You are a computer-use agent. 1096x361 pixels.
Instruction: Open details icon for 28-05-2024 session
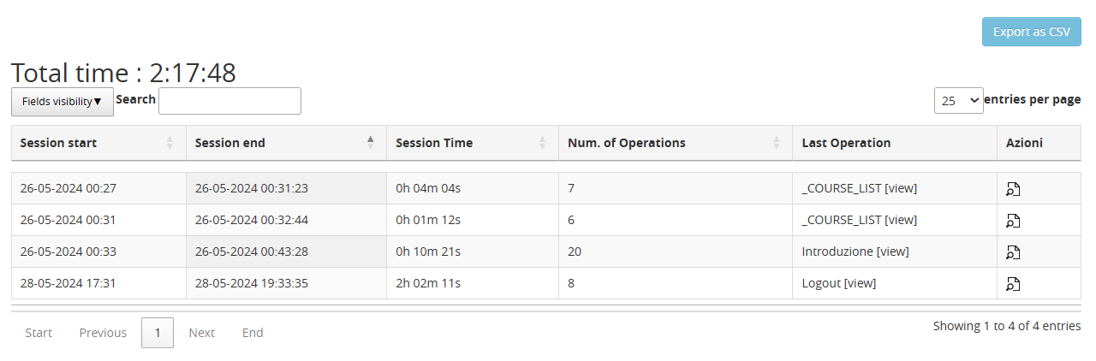click(1013, 284)
